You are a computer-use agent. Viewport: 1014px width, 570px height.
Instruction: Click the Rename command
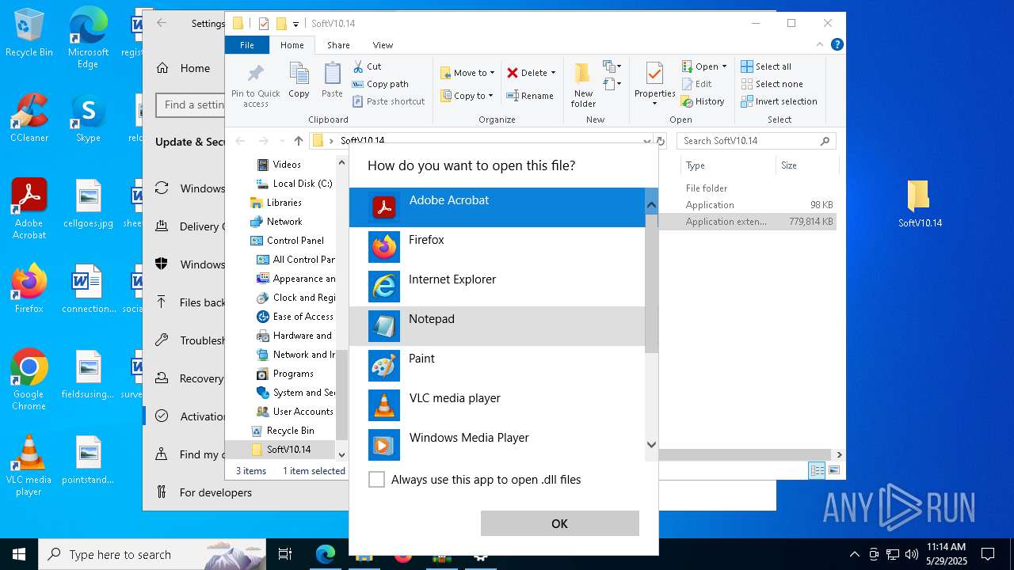click(530, 96)
